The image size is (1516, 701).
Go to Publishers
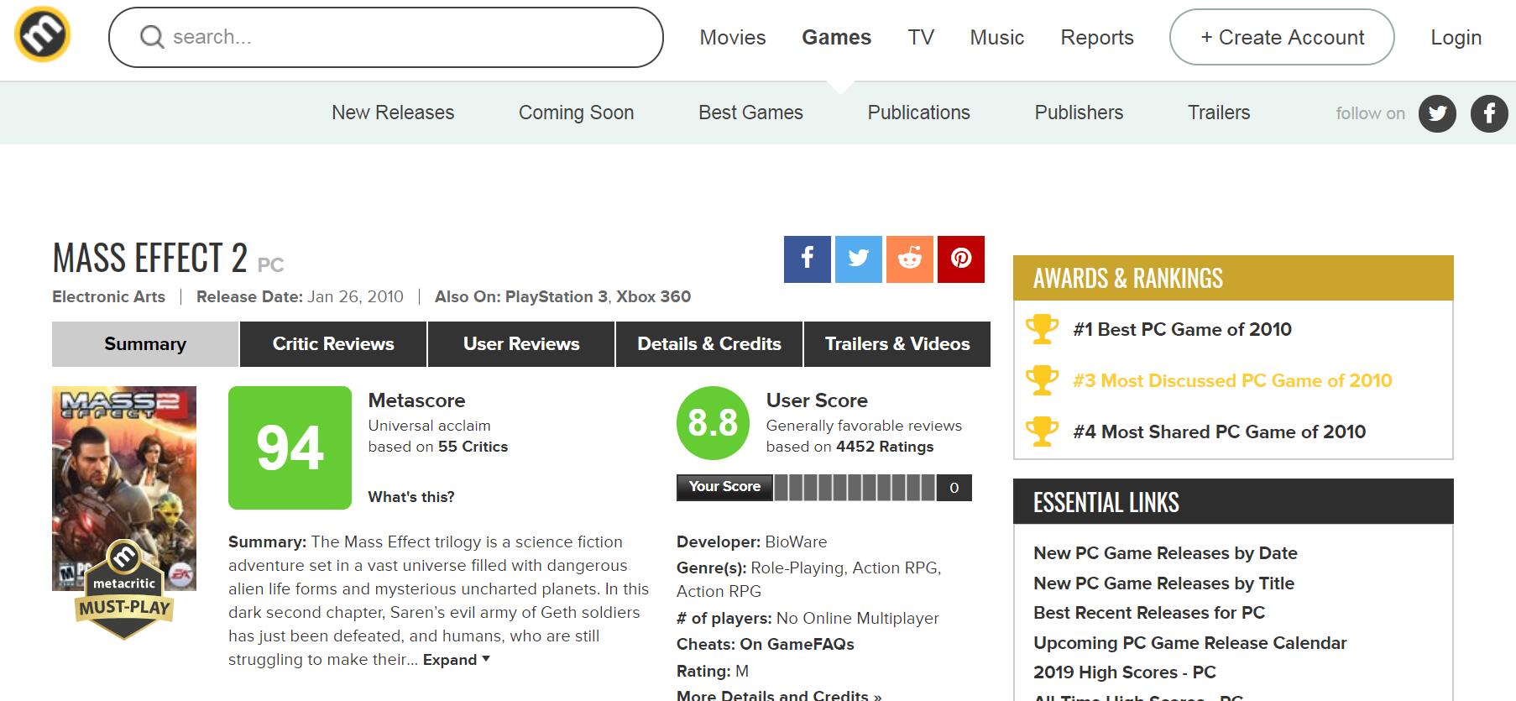pyautogui.click(x=1079, y=112)
